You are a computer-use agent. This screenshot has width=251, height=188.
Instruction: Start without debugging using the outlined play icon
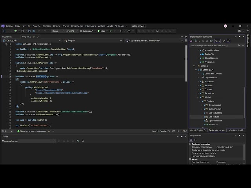[111, 31]
